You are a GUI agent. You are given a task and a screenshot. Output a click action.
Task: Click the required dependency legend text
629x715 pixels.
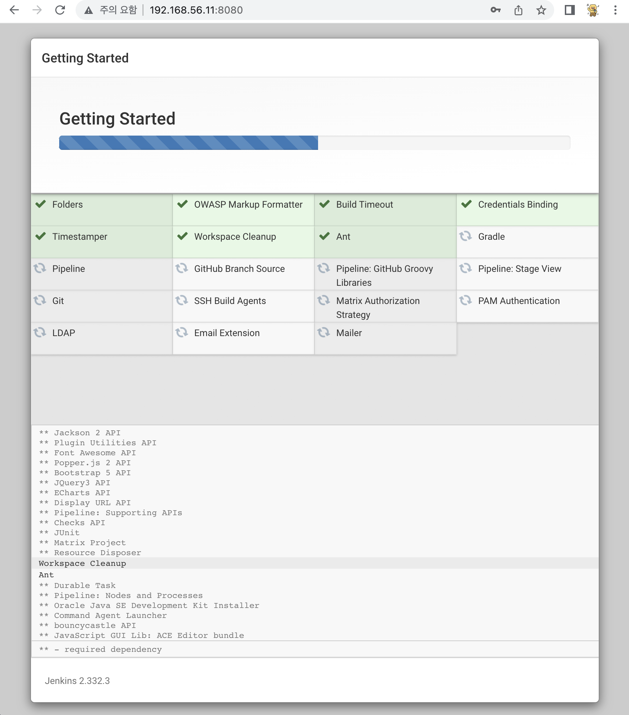click(x=100, y=649)
